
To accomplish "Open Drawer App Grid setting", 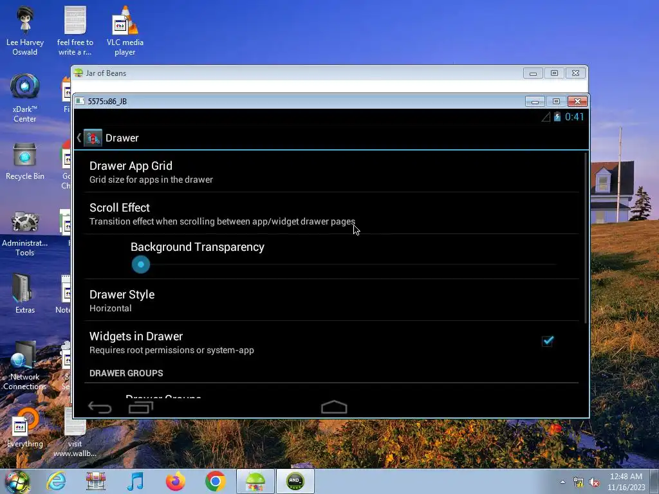I will coord(331,172).
